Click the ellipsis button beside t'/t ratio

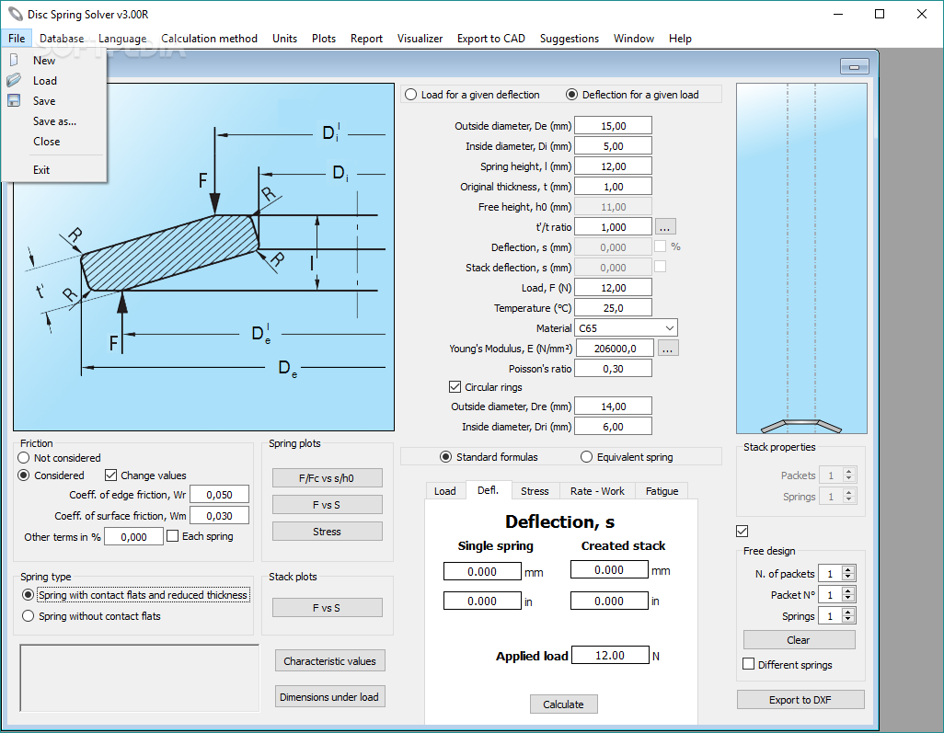664,227
